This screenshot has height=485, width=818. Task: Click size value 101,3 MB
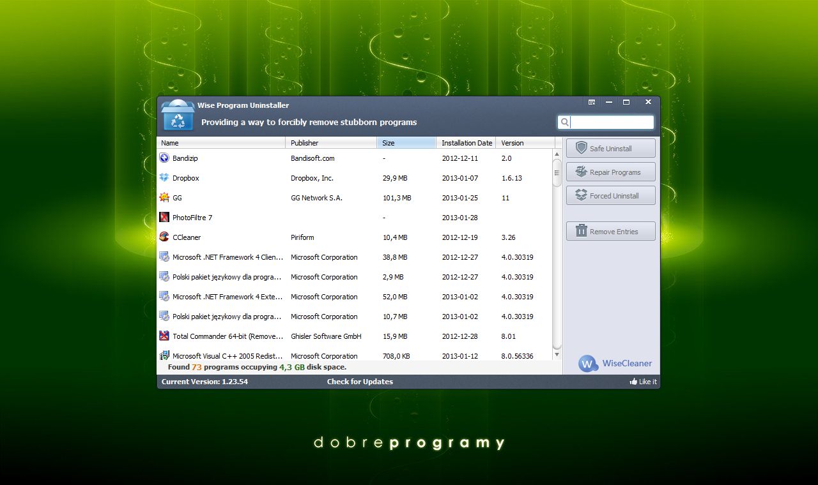pyautogui.click(x=397, y=198)
